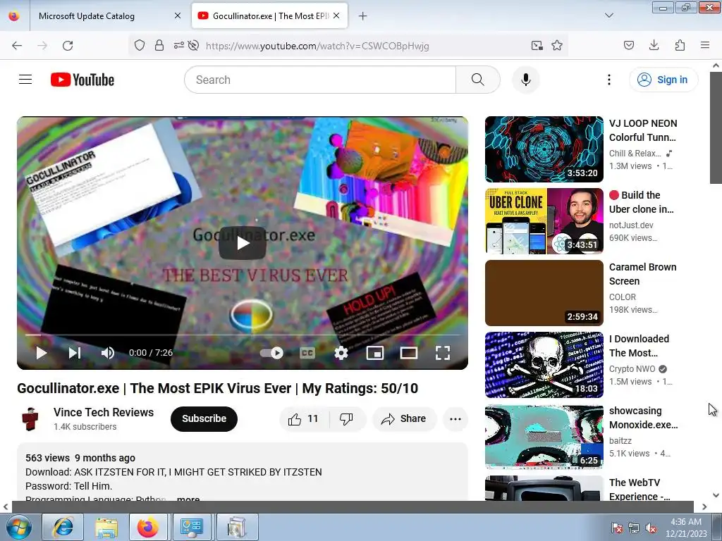Share the video
This screenshot has height=541, width=722.
point(404,418)
